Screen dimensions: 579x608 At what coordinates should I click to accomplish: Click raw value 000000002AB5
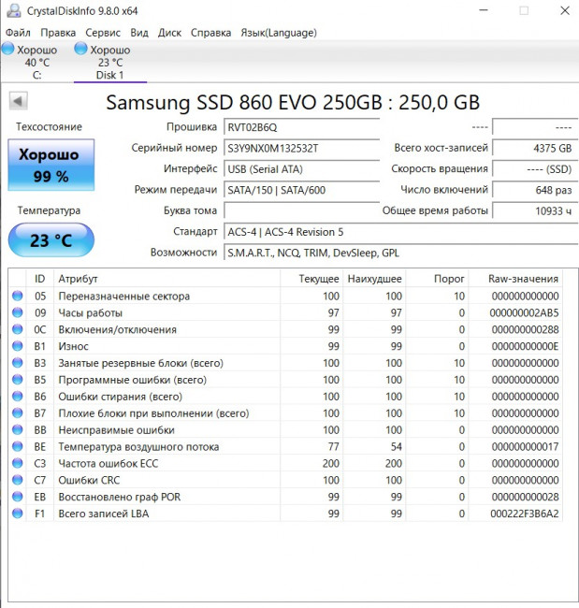(x=524, y=313)
